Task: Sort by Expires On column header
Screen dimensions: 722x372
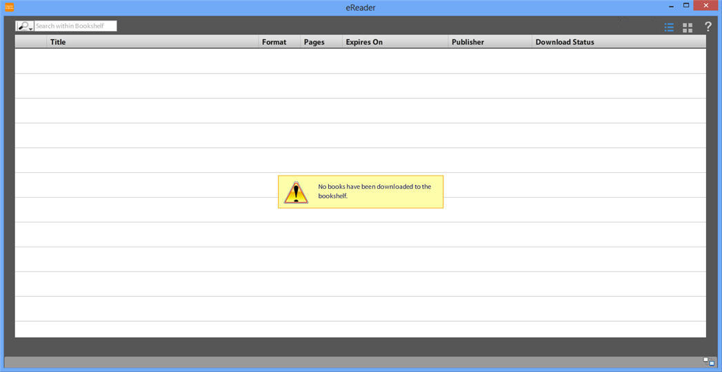Action: 394,42
